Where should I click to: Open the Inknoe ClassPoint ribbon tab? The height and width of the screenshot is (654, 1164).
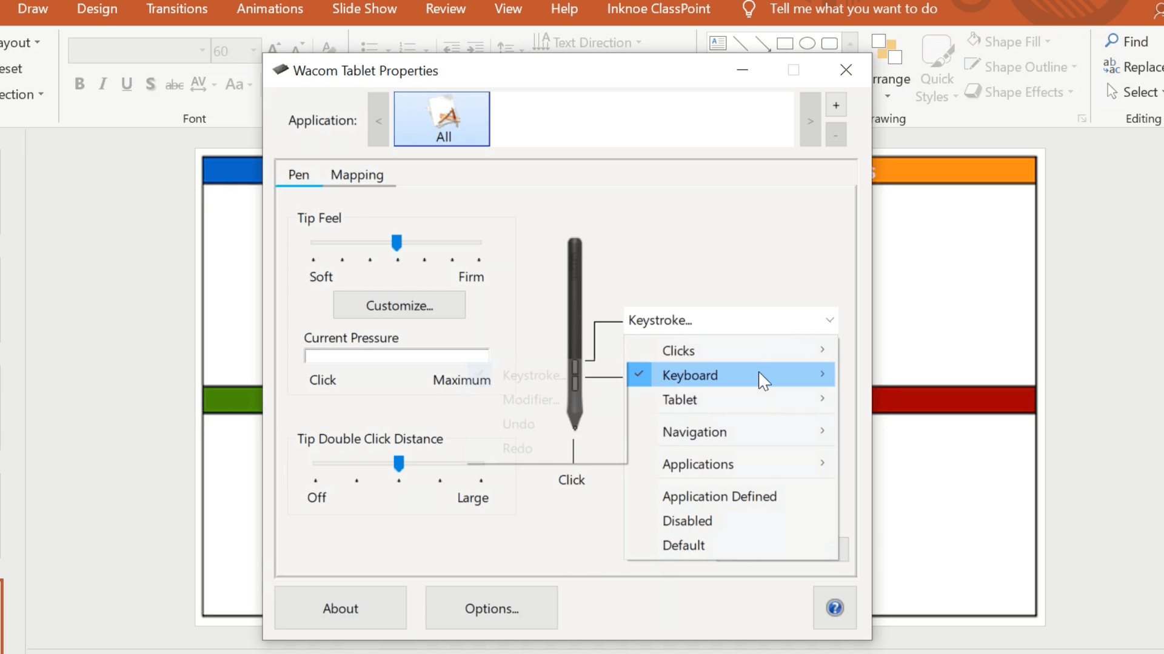tap(658, 9)
